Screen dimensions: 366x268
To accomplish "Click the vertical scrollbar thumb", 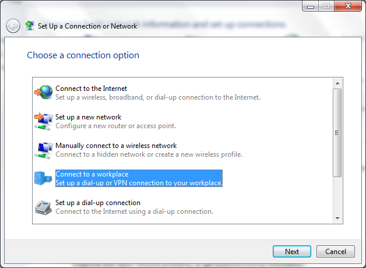I will (x=337, y=133).
